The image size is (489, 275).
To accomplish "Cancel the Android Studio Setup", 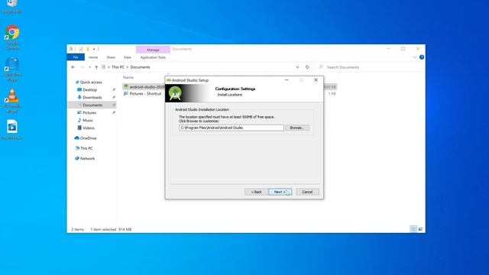I will coord(307,192).
